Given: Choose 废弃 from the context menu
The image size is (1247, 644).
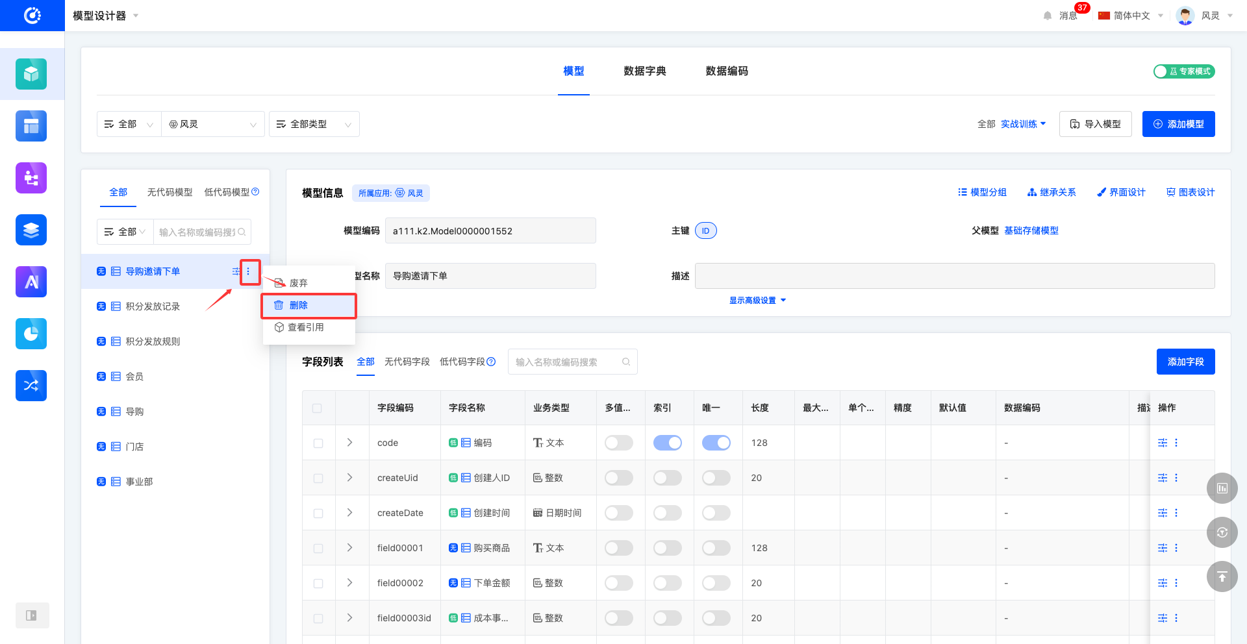Looking at the screenshot, I should [x=309, y=283].
